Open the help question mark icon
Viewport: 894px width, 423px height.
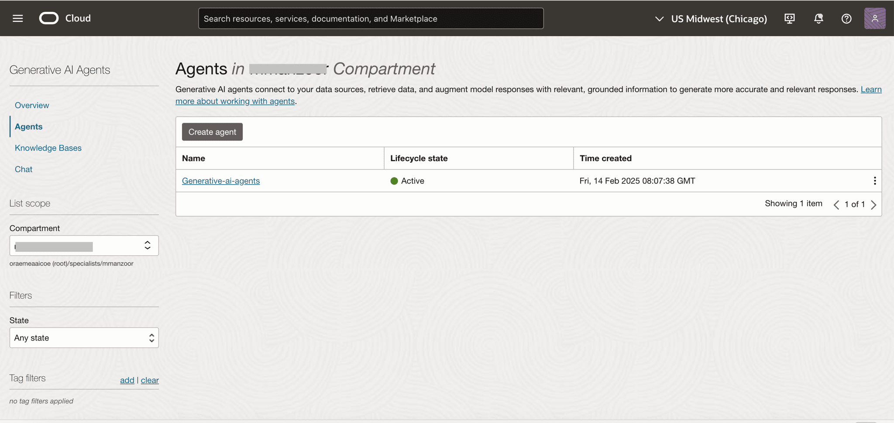[x=846, y=18]
